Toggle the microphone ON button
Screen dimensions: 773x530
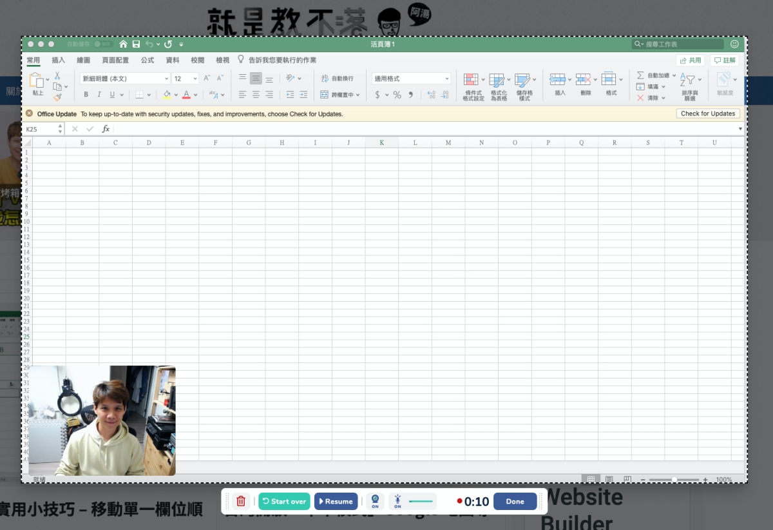(x=397, y=501)
